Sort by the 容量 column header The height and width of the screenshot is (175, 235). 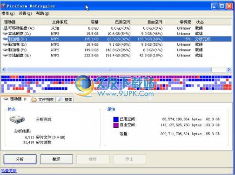tap(87, 22)
